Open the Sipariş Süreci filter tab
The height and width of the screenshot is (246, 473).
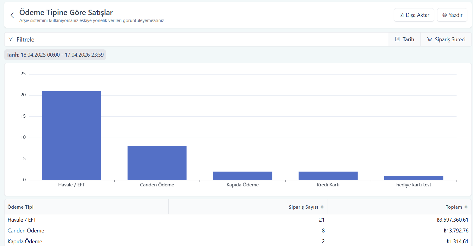coord(446,39)
